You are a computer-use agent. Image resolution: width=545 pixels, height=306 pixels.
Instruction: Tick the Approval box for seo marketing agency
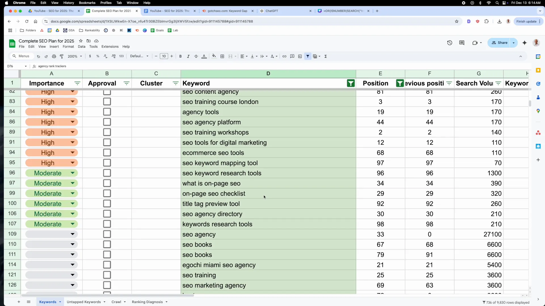click(107, 285)
